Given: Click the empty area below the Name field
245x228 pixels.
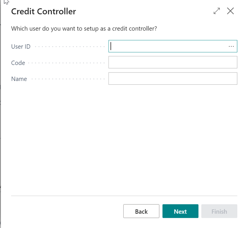Looking at the screenshot, I should [124, 139].
